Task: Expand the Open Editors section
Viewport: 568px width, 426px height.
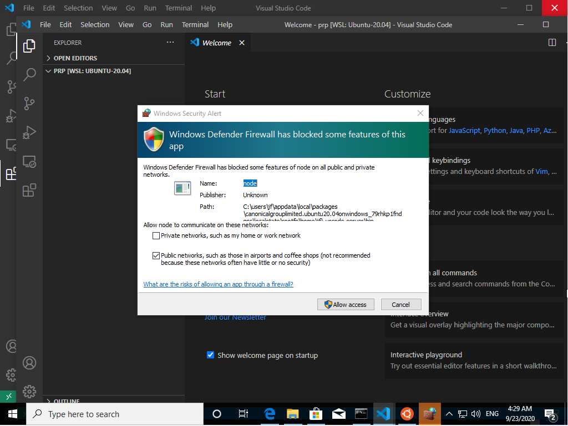Action: click(x=75, y=58)
